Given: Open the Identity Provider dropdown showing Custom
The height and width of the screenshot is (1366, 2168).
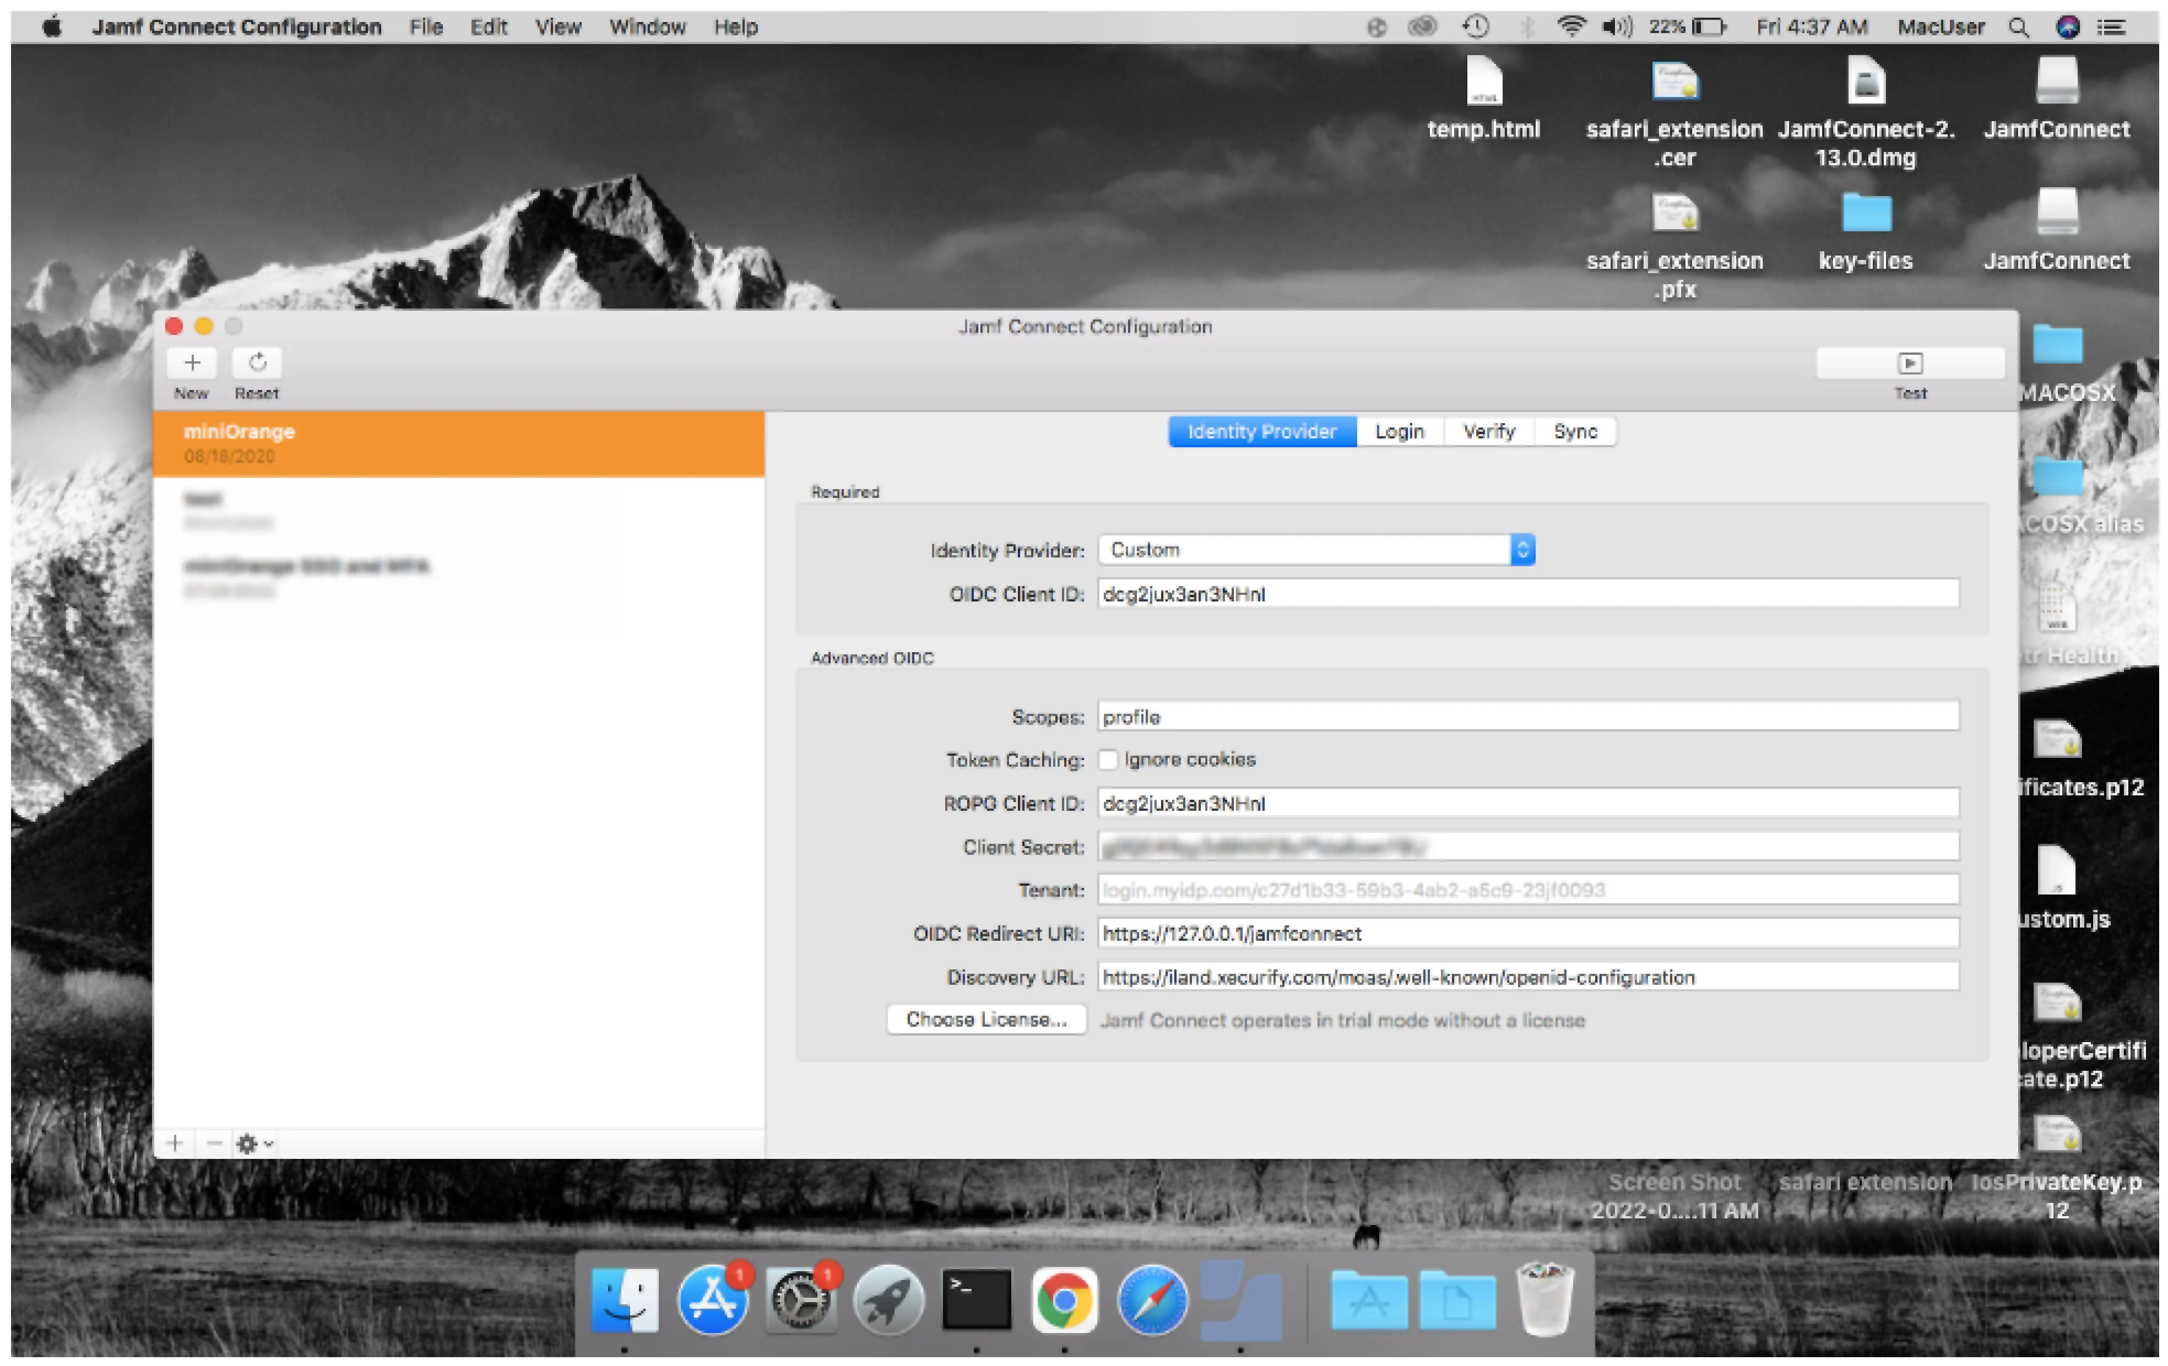Looking at the screenshot, I should click(1521, 549).
